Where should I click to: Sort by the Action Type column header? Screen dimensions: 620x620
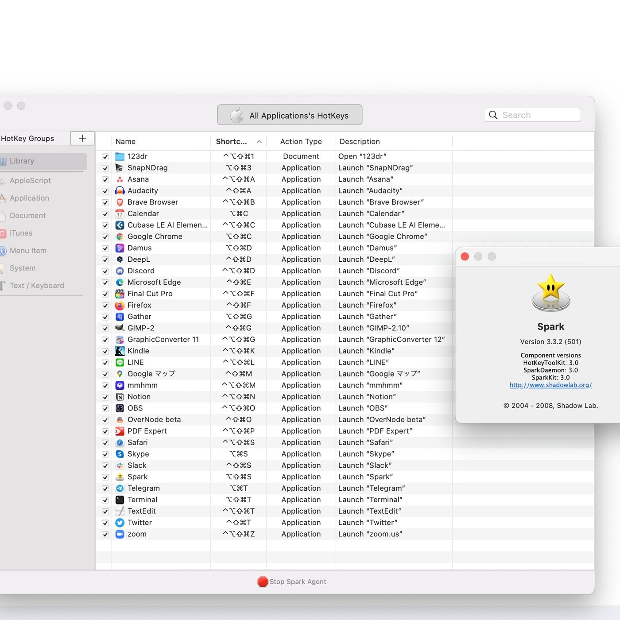pos(301,142)
